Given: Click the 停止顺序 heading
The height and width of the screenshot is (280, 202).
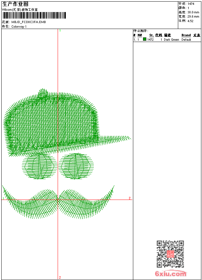Looking at the screenshot, I should tap(141, 31).
